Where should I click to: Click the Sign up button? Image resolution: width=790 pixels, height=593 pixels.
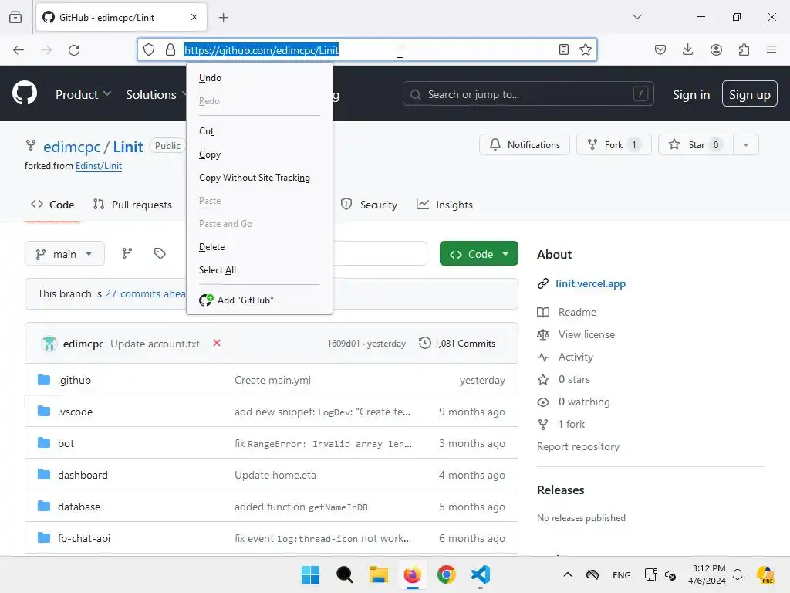pyautogui.click(x=749, y=93)
